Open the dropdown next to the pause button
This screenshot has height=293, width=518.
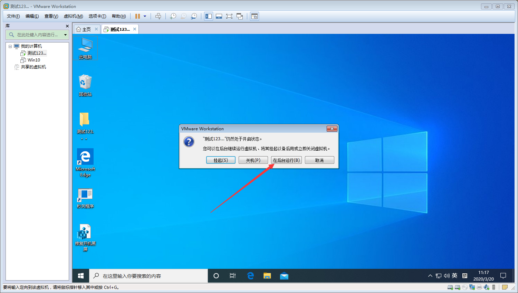click(145, 16)
